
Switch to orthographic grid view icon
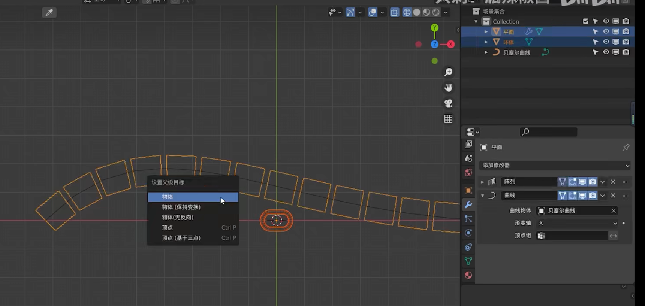tap(448, 119)
